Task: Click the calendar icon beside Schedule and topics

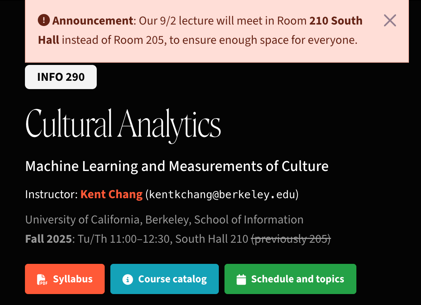Action: [x=241, y=279]
